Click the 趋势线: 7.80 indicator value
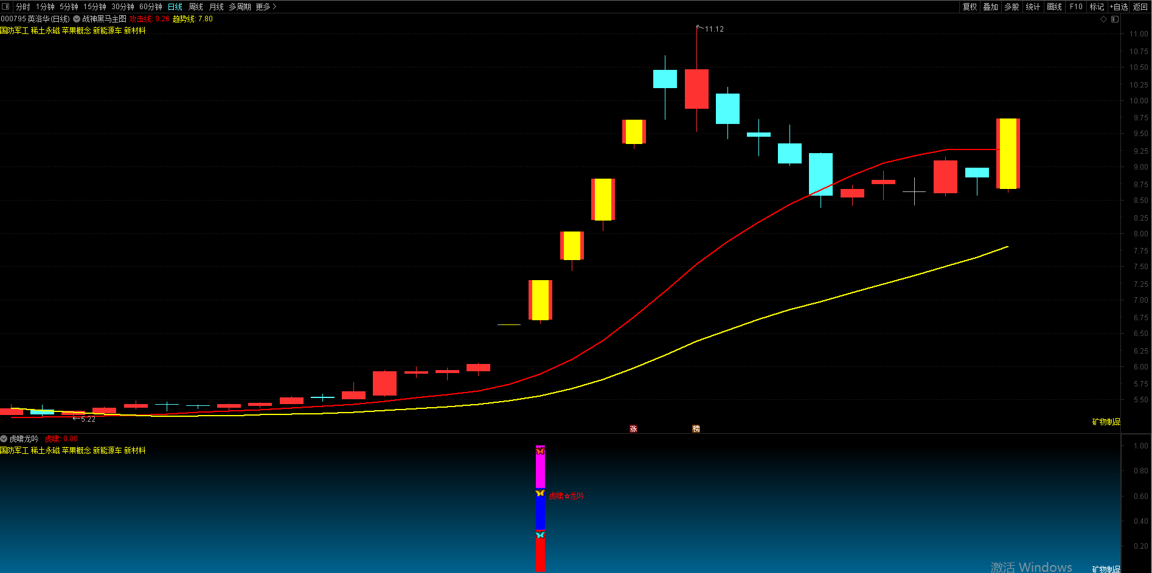1152x573 pixels. coord(193,19)
